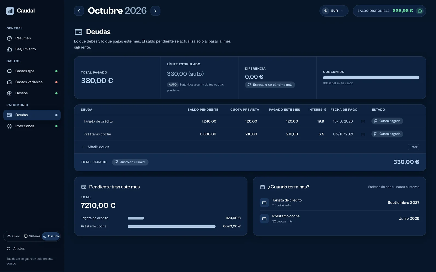Switch theme to Claro
436x272 pixels.
point(14,236)
